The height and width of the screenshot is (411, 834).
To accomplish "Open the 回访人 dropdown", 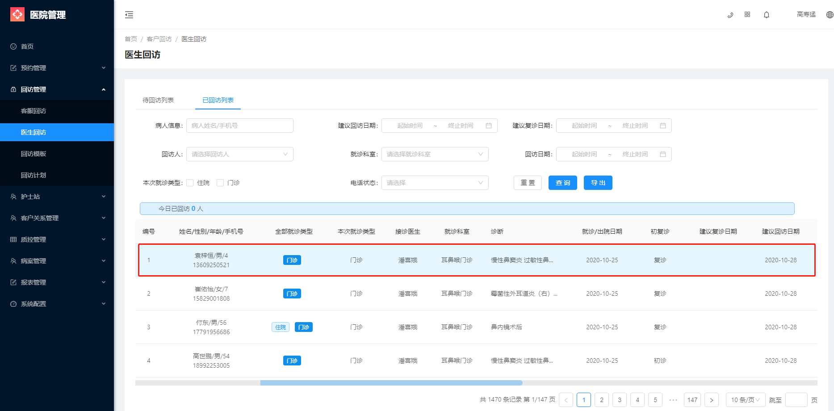I will pyautogui.click(x=240, y=154).
